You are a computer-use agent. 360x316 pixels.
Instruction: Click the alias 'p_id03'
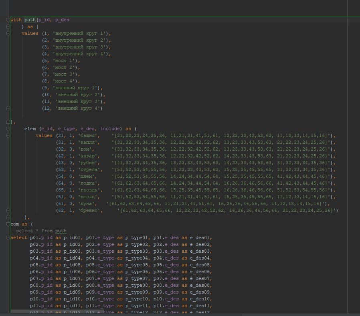[x=72, y=252]
